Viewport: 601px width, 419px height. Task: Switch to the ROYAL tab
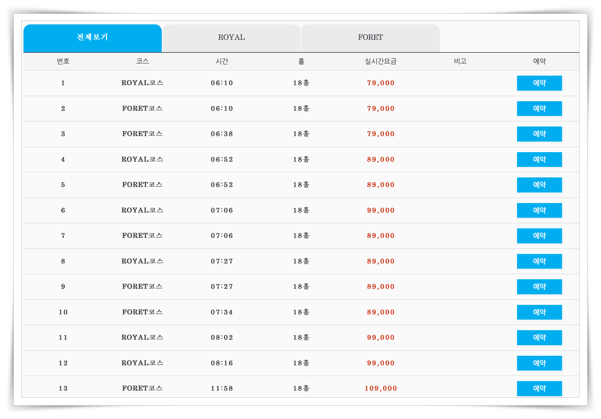(231, 38)
